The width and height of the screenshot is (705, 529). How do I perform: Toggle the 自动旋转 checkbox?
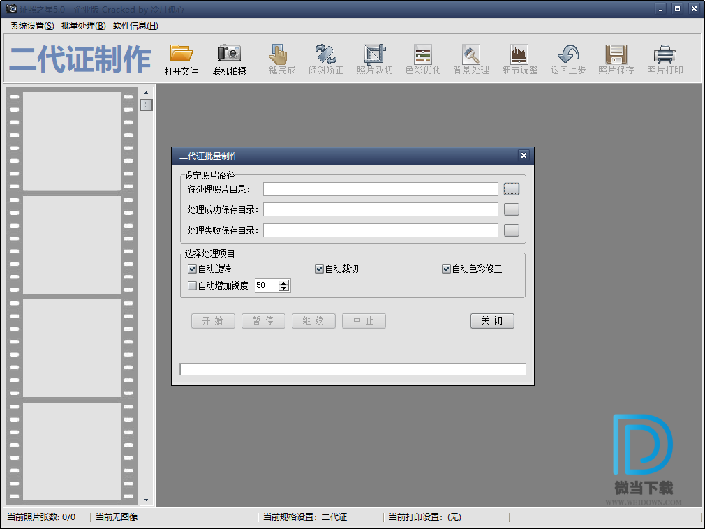click(193, 269)
